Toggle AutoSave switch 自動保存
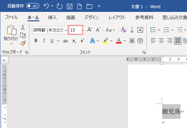The height and width of the screenshot is (128, 187). click(33, 6)
